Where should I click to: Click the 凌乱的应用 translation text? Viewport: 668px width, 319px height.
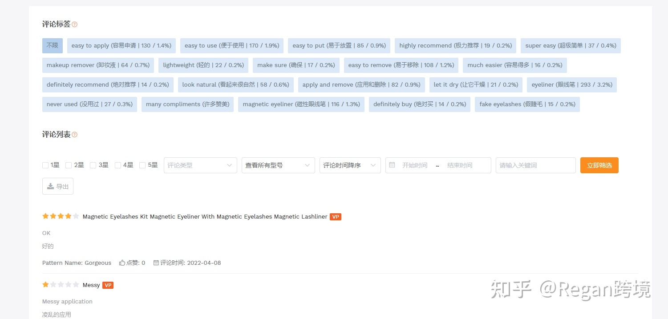coord(57,315)
